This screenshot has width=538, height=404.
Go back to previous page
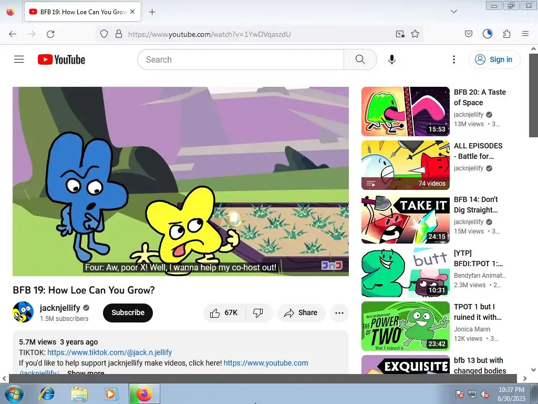pyautogui.click(x=13, y=34)
